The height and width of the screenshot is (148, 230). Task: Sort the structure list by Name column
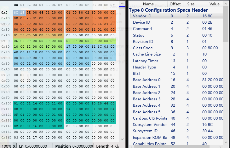tap(148, 4)
